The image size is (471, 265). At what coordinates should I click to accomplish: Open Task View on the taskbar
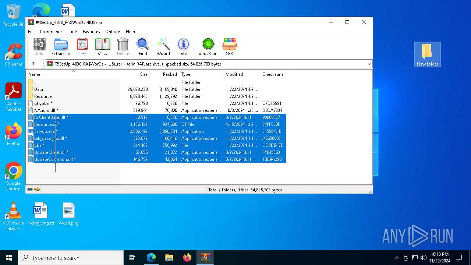[x=132, y=258]
